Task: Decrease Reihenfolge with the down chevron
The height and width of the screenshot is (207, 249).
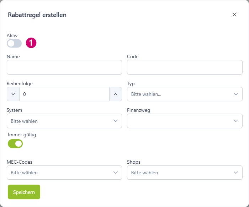Action: pyautogui.click(x=13, y=94)
